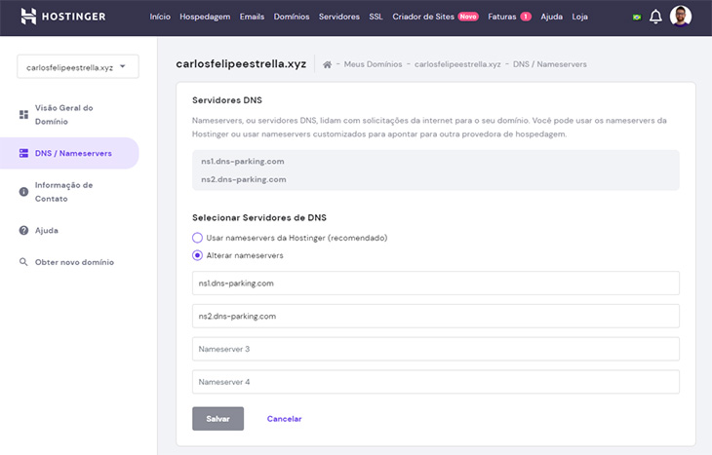The height and width of the screenshot is (455, 712).
Task: Click the Cancelar link
Action: click(x=284, y=419)
